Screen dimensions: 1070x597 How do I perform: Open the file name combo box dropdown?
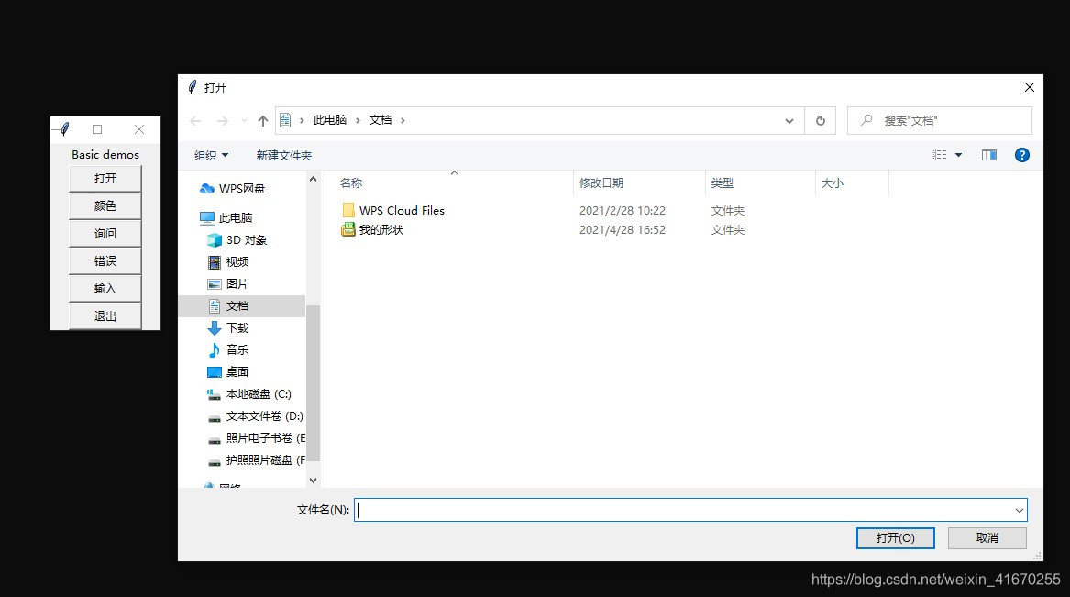[1018, 510]
